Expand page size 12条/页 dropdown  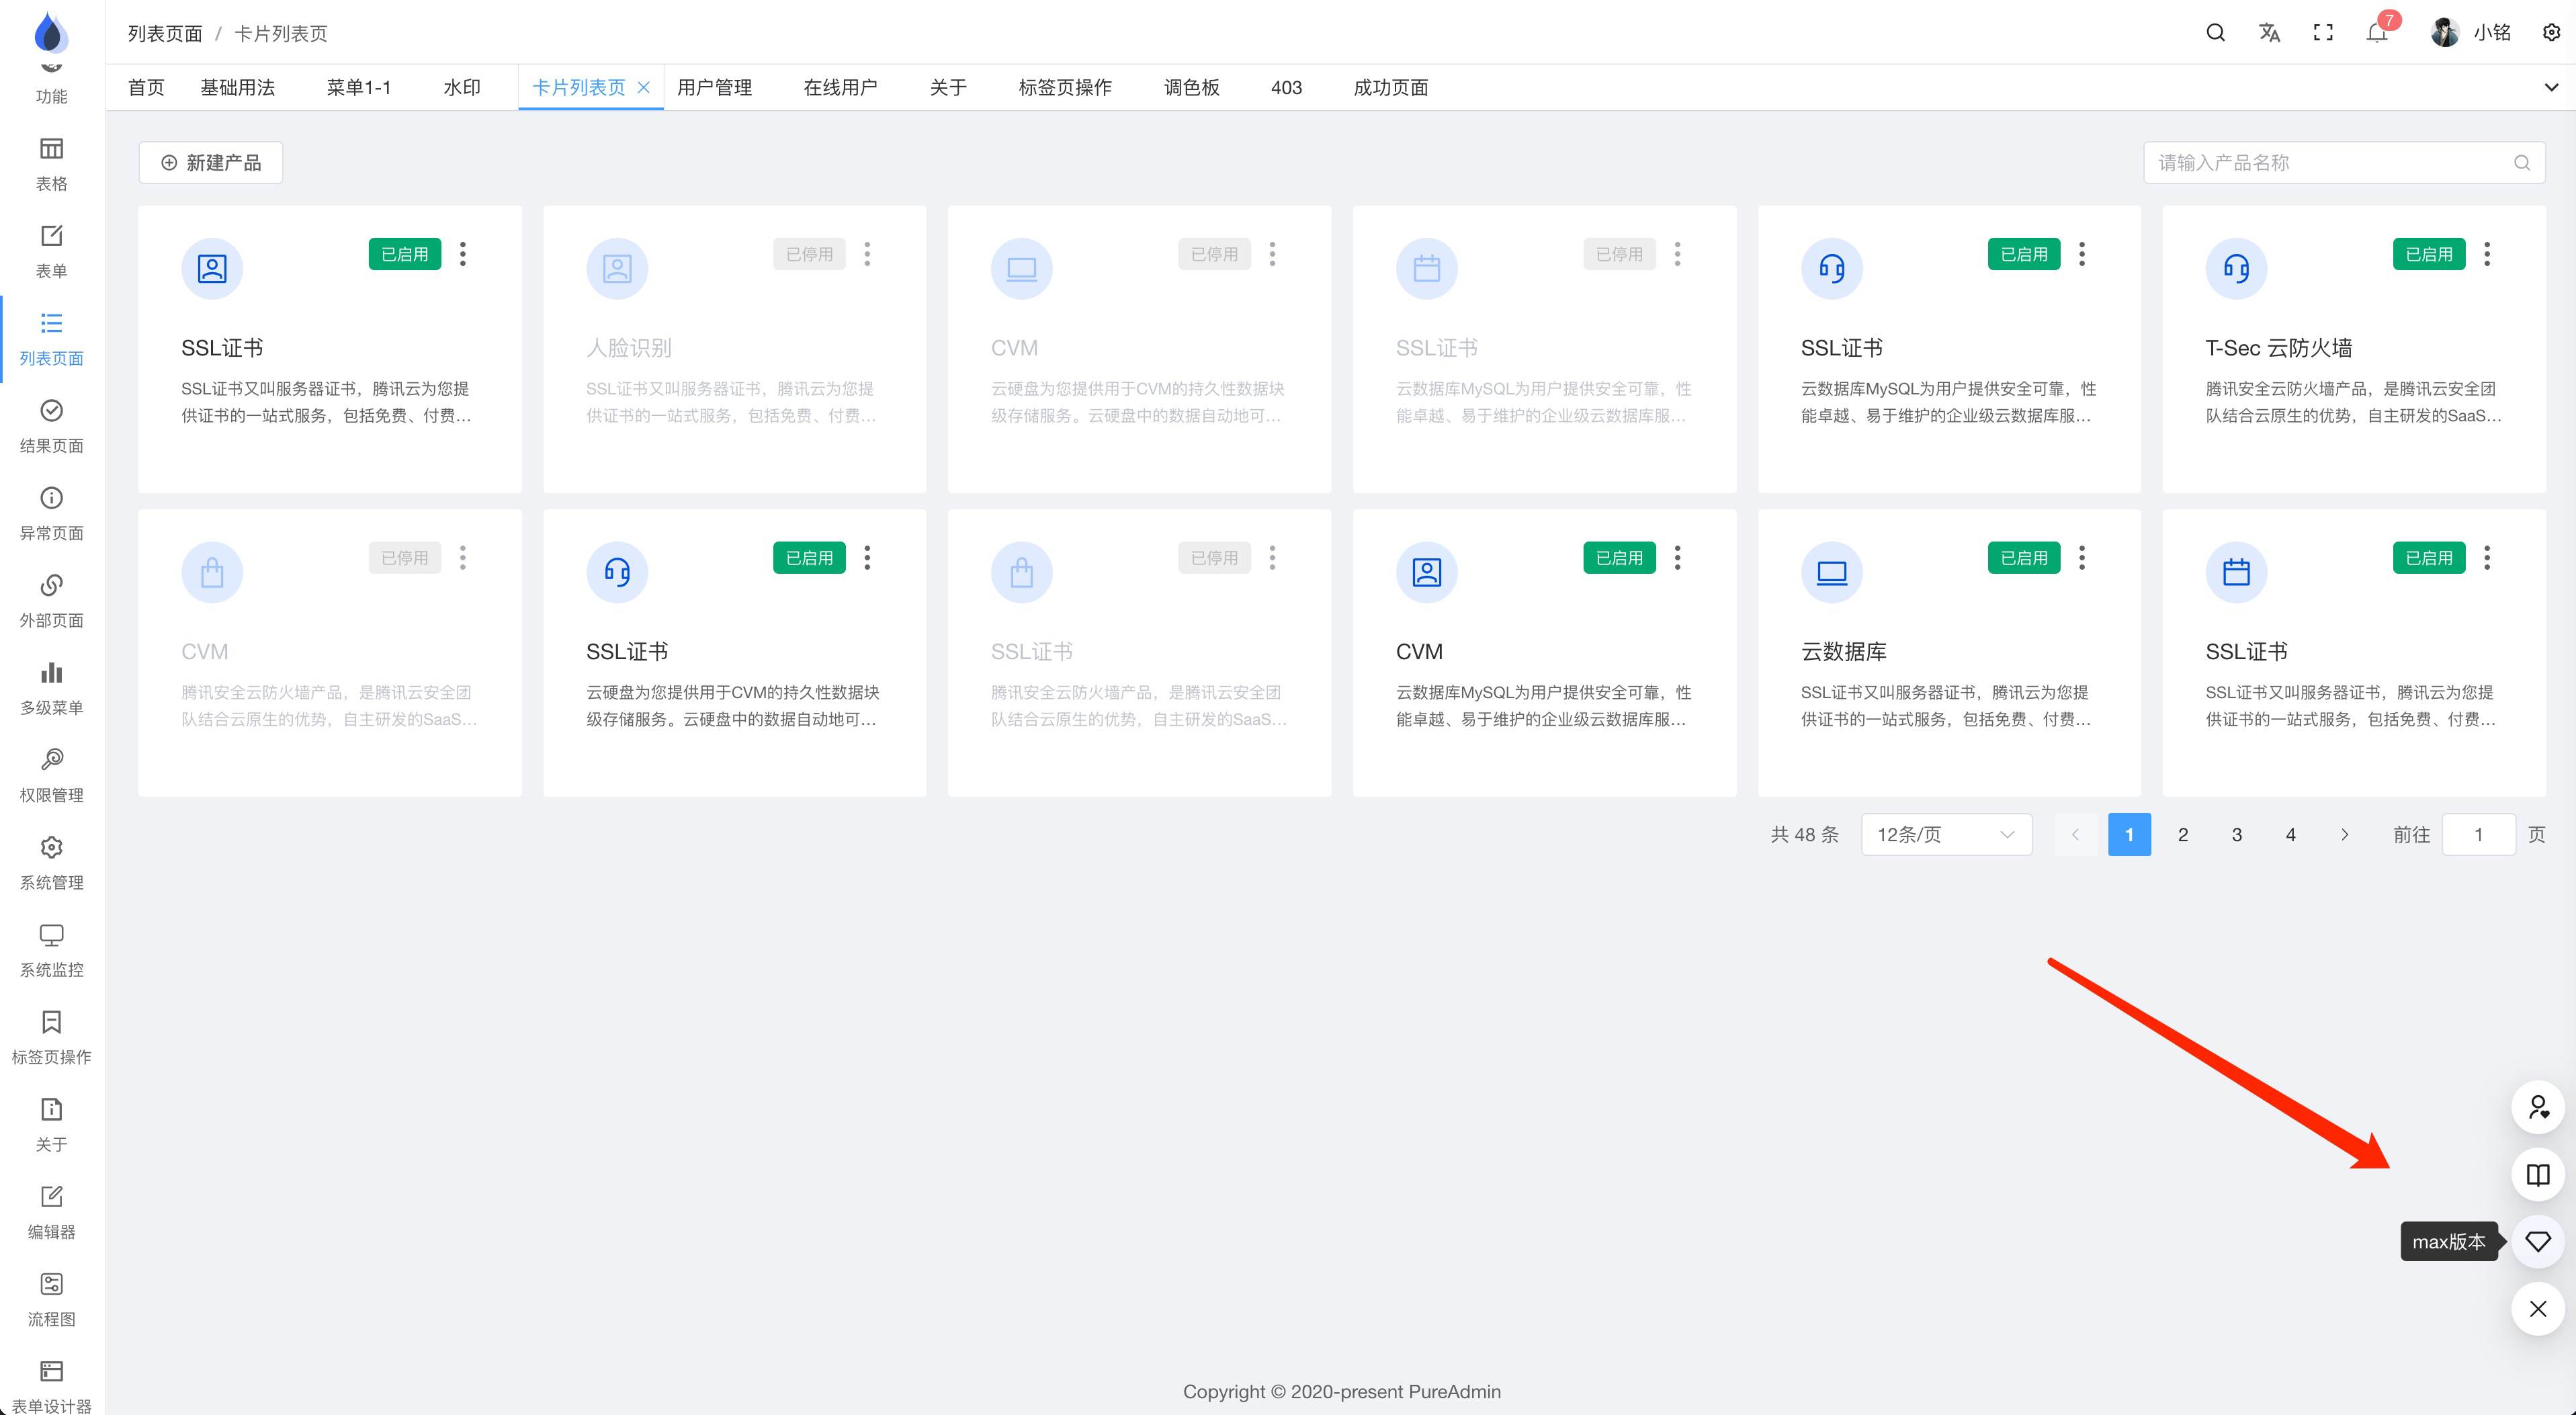click(1945, 835)
